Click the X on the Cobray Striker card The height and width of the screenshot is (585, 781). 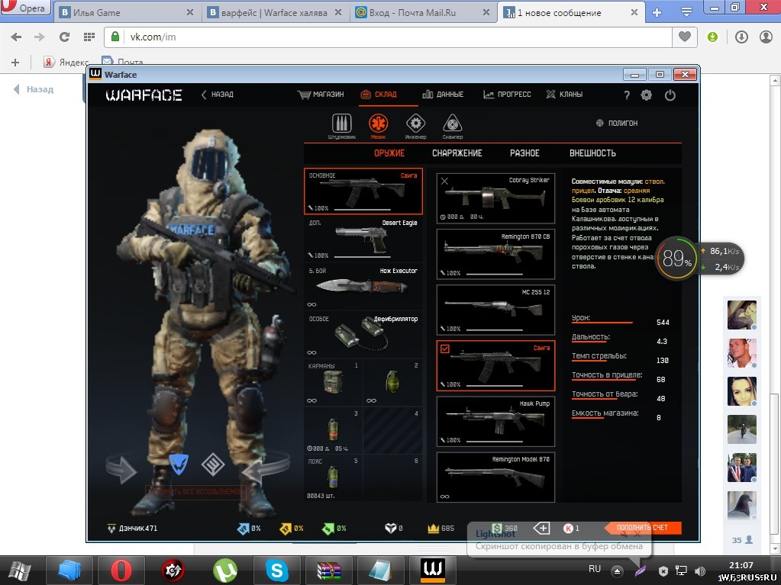445,181
